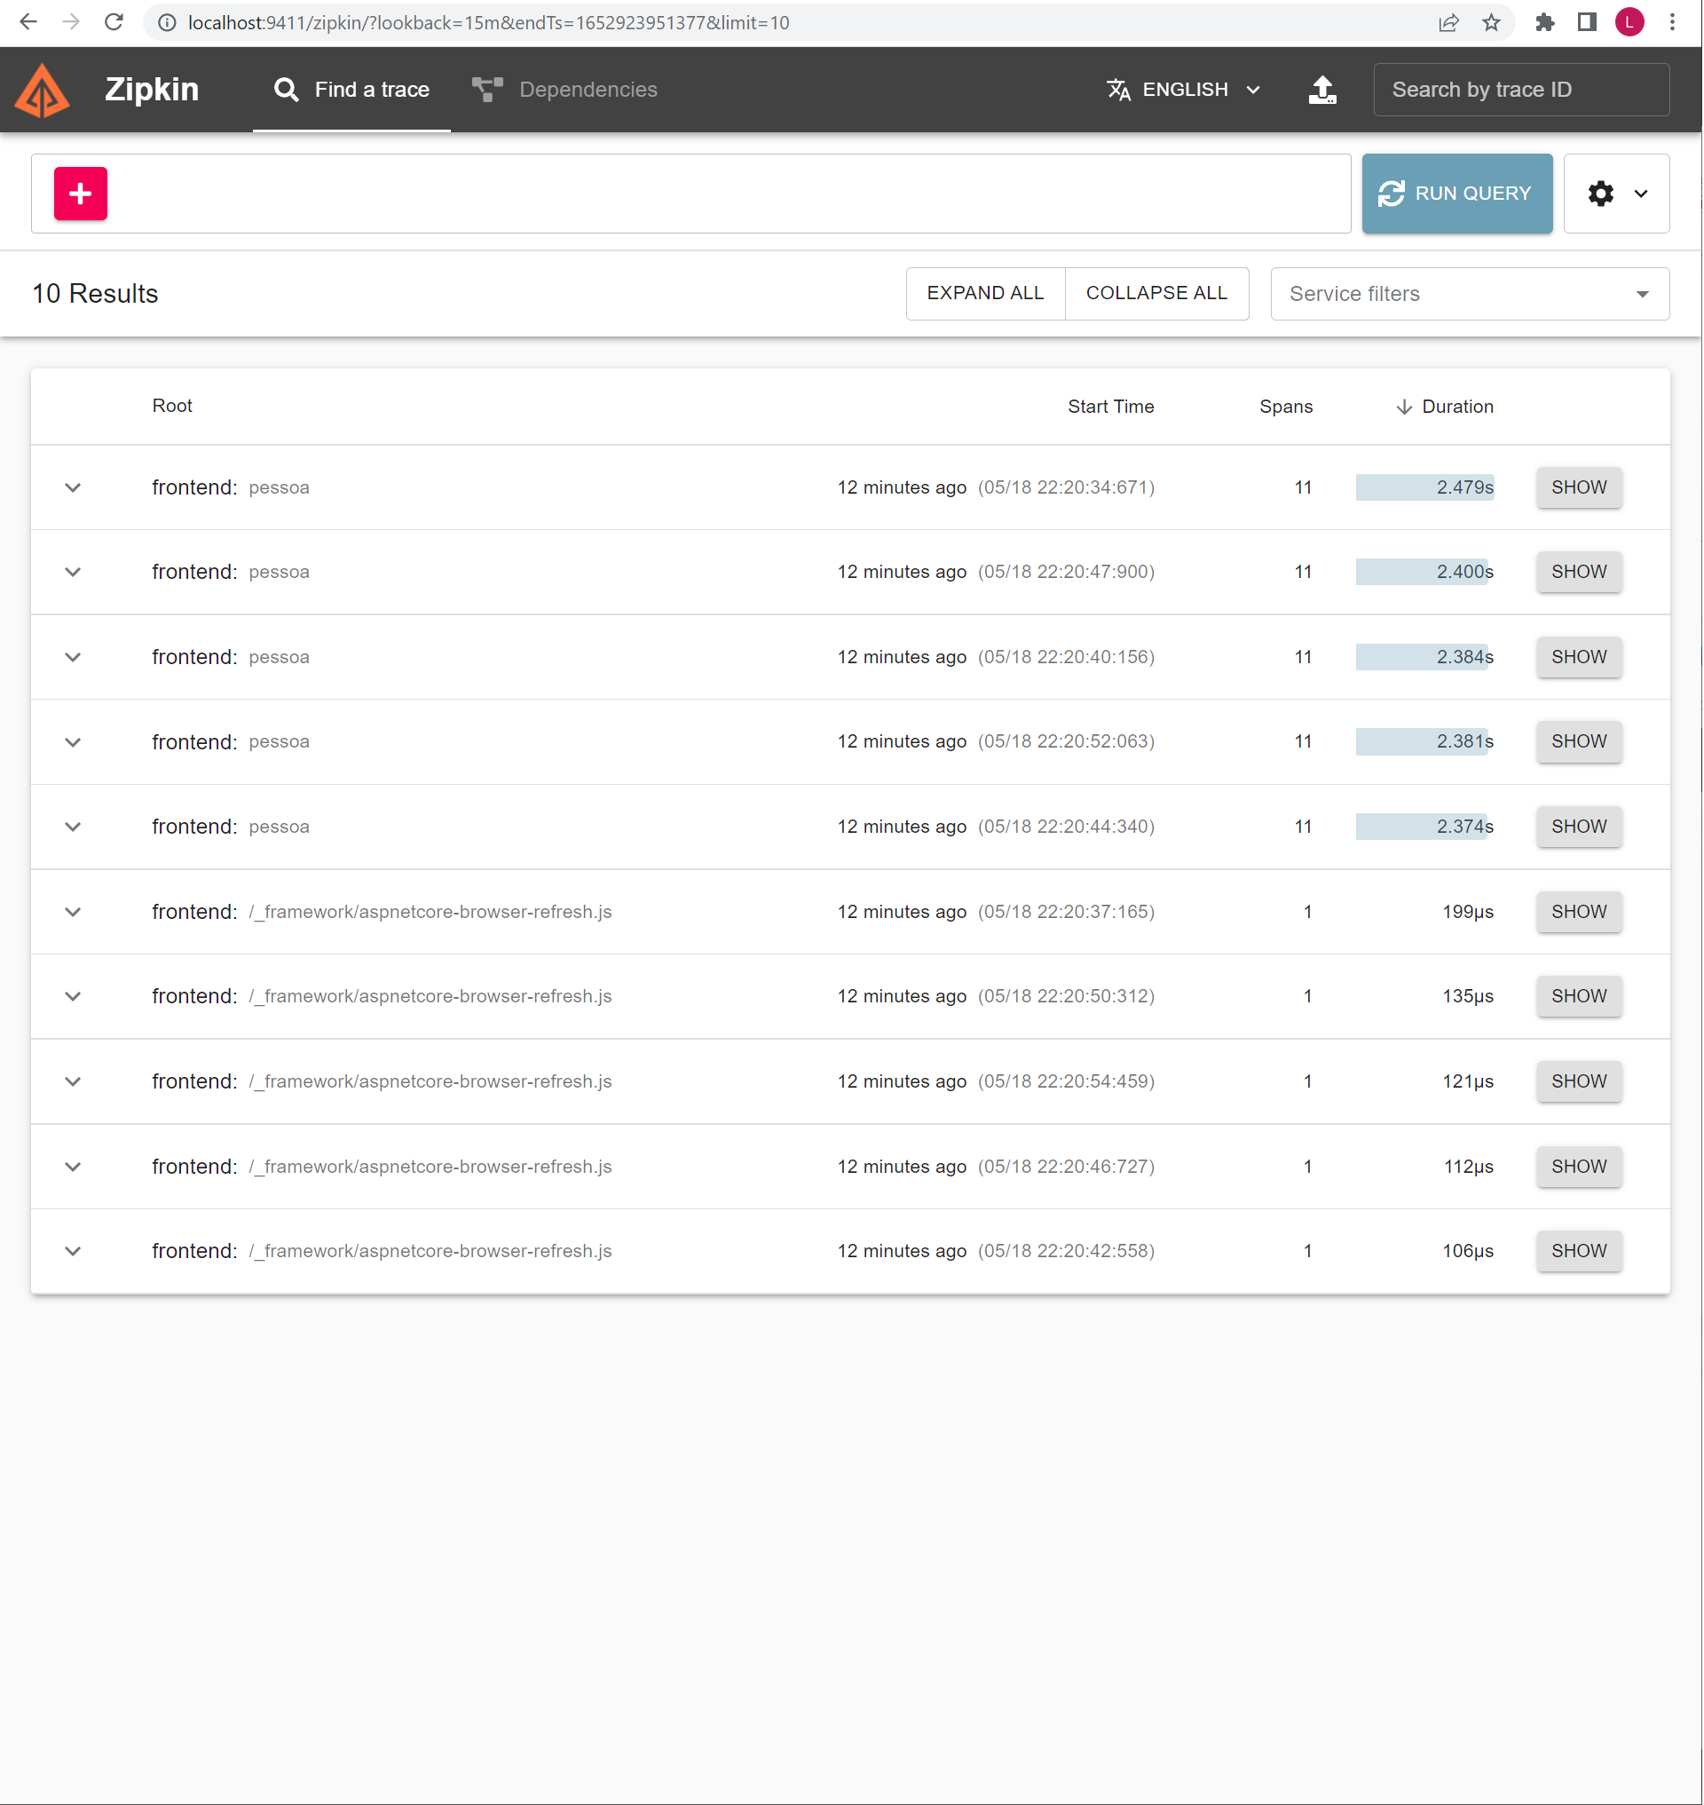Click the upload JSON trace icon

(x=1321, y=90)
